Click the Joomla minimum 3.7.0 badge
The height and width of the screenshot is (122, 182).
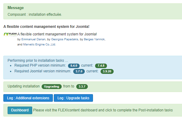click(x=79, y=71)
